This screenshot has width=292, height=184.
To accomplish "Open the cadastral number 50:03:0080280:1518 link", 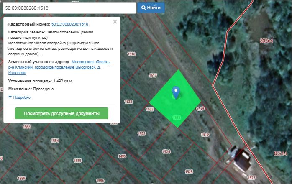I will pos(69,25).
